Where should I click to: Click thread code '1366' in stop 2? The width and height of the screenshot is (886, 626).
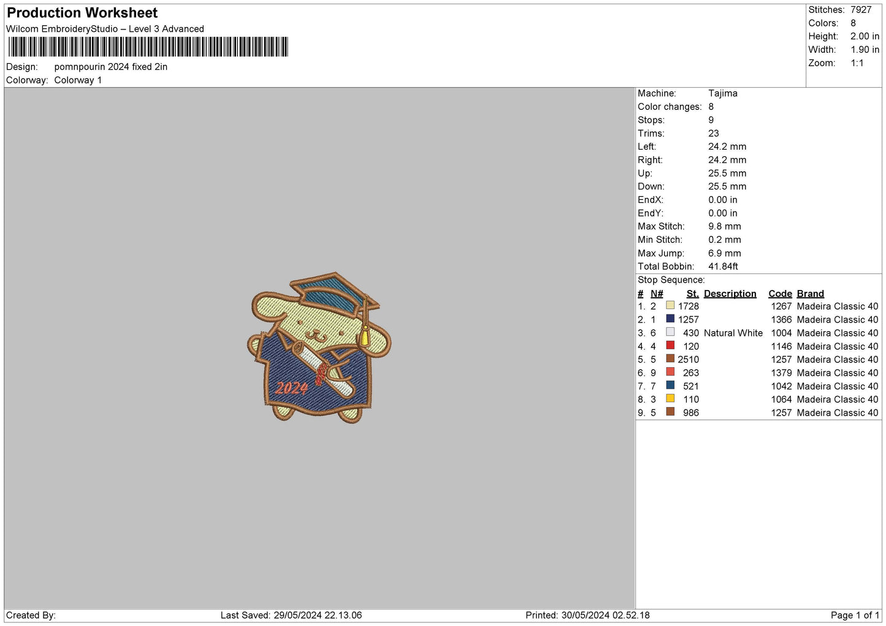782,319
